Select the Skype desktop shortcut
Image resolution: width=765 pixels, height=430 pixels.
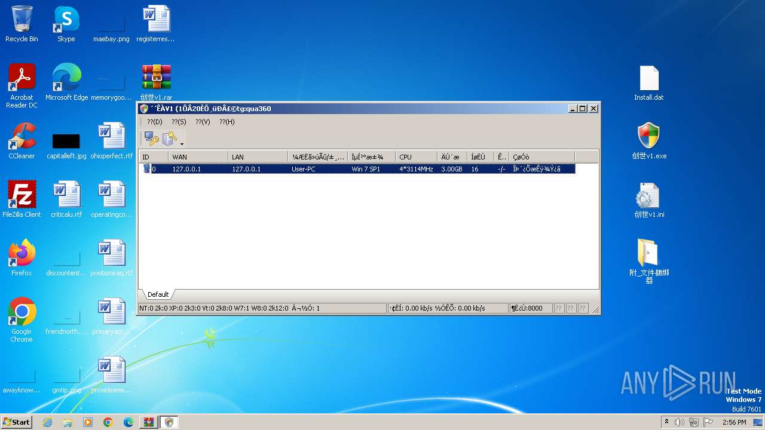66,24
